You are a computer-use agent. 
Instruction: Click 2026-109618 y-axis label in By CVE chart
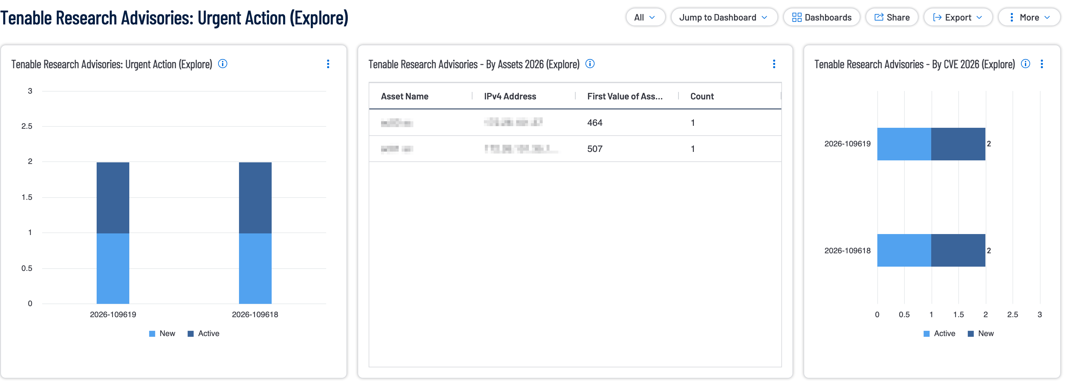coord(847,251)
